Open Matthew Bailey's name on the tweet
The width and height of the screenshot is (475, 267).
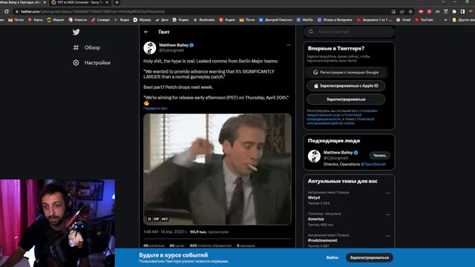174,45
